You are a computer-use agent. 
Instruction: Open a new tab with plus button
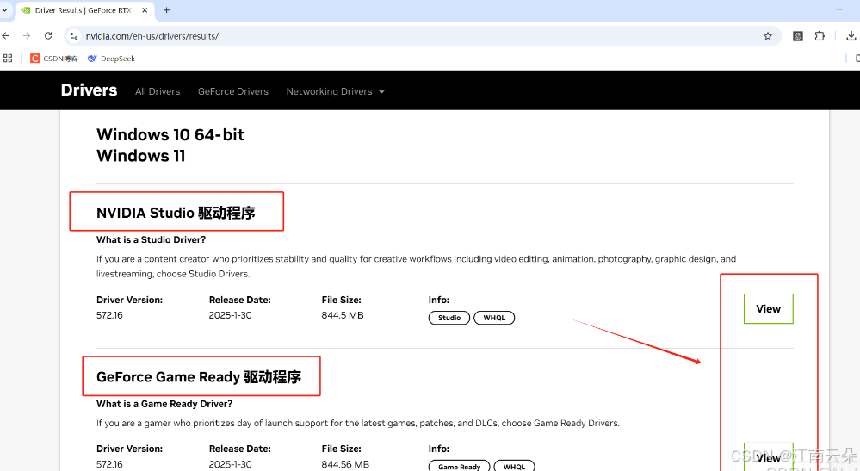(167, 9)
